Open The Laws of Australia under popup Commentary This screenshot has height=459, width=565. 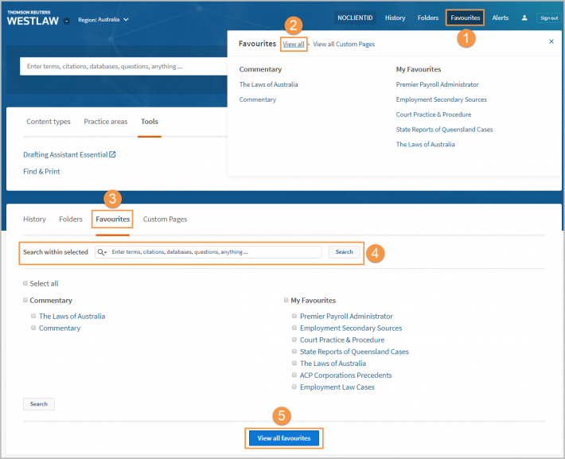pyautogui.click(x=268, y=84)
